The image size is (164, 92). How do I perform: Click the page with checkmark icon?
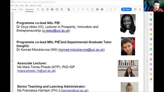[69, 9]
